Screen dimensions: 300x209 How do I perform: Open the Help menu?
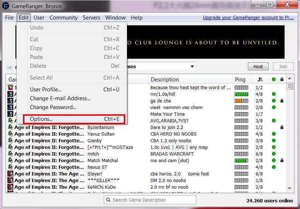pos(137,18)
